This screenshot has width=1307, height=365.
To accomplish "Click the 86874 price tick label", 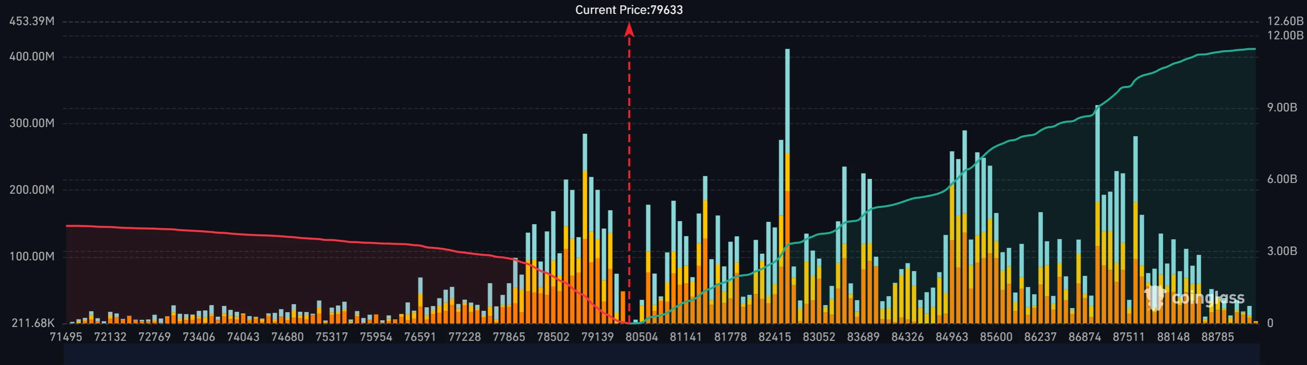I will pos(1085,337).
